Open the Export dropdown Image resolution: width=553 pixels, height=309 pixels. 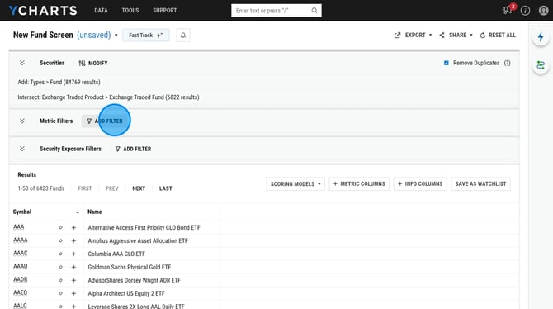coord(413,35)
